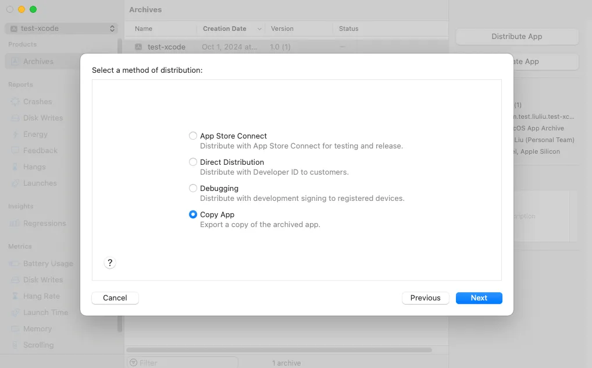Screen dimensions: 592x368
Task: Open the Memory metric
Action: pos(38,328)
